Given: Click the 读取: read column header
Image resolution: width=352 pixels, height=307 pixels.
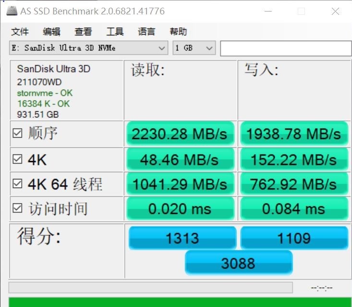Looking at the screenshot, I should click(148, 70).
